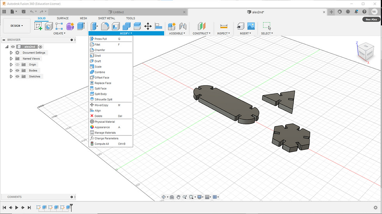Screen dimensions: 382x214
Task: Open the Job Status clock icon
Action: click(348, 12)
